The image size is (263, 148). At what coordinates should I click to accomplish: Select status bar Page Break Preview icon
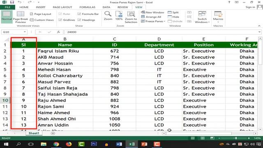click(212, 138)
